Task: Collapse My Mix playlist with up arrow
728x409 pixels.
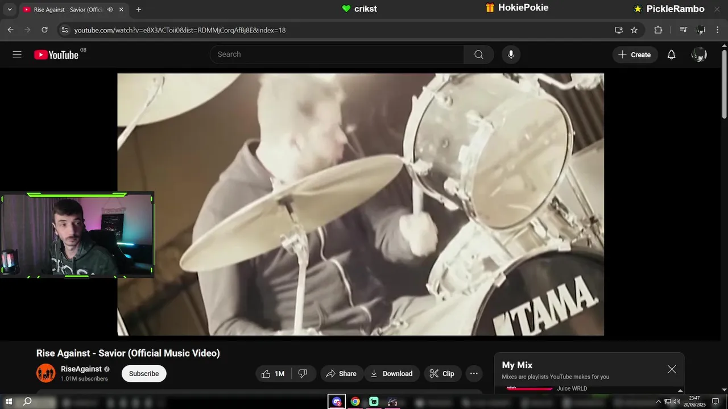Action: (x=680, y=390)
